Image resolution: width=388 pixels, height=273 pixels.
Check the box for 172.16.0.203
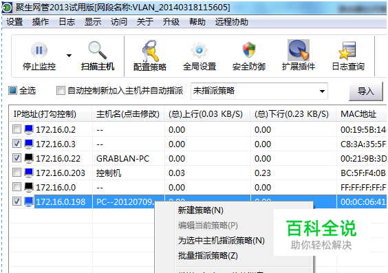click(17, 172)
